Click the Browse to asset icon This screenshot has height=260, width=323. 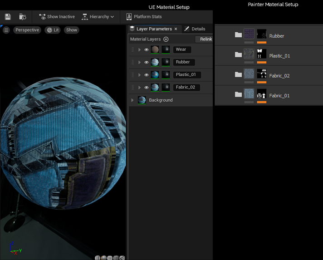coord(22,17)
